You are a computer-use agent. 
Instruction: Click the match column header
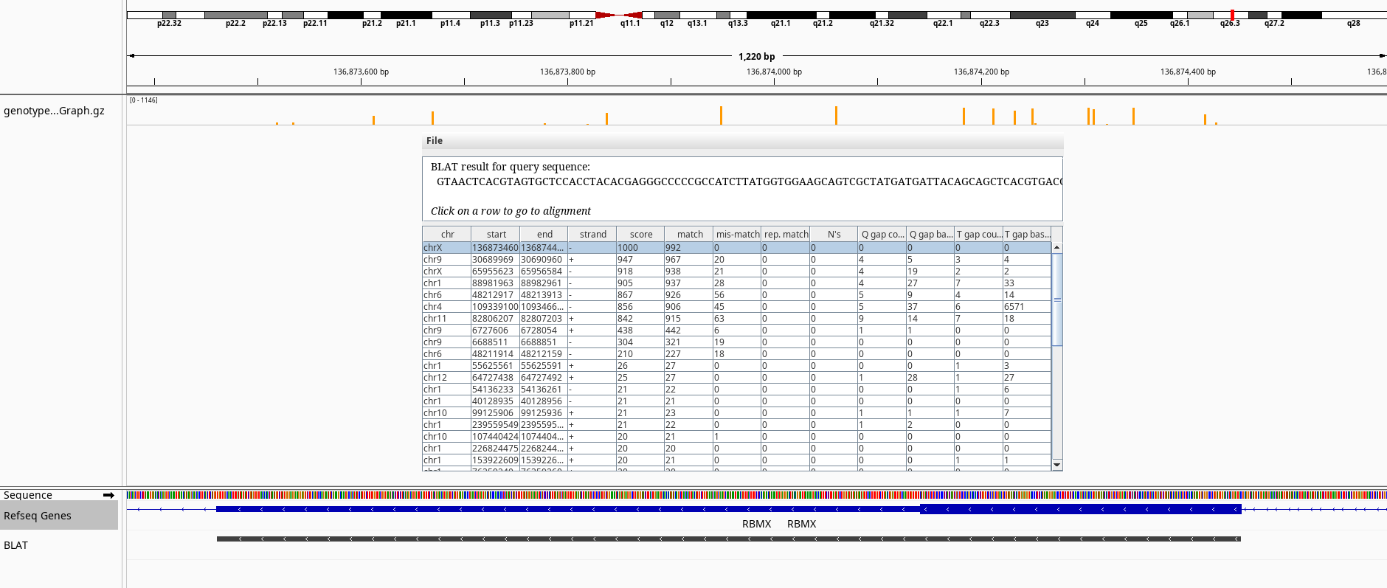689,235
